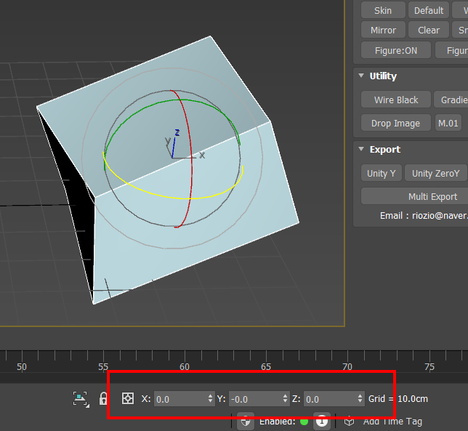The width and height of the screenshot is (468, 431).
Task: Click the Grid = 10.0cm status text
Action: point(398,399)
